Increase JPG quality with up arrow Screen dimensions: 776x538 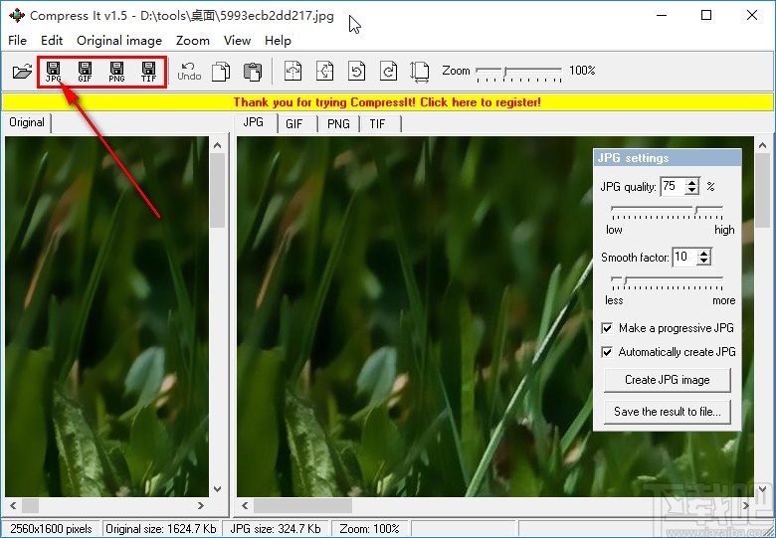[x=692, y=182]
